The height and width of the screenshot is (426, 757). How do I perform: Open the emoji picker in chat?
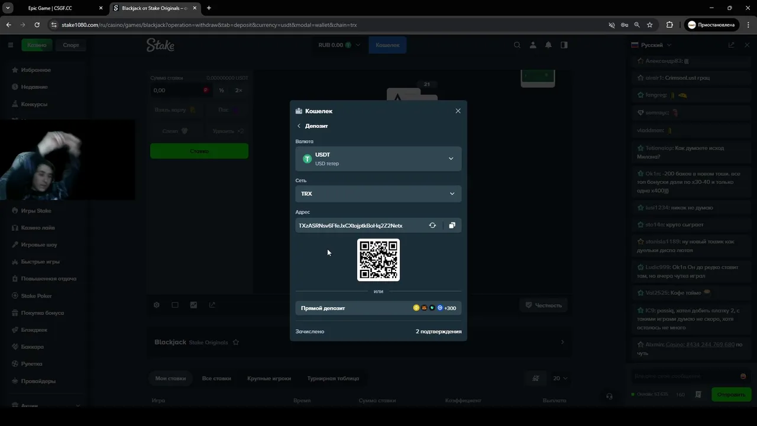pyautogui.click(x=743, y=376)
